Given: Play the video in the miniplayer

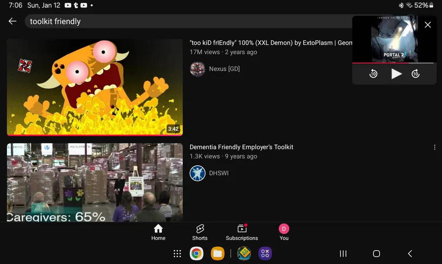Looking at the screenshot, I should (x=396, y=74).
